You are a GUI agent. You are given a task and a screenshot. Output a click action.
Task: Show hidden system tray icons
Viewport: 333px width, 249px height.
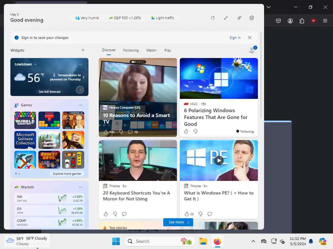pyautogui.click(x=253, y=241)
